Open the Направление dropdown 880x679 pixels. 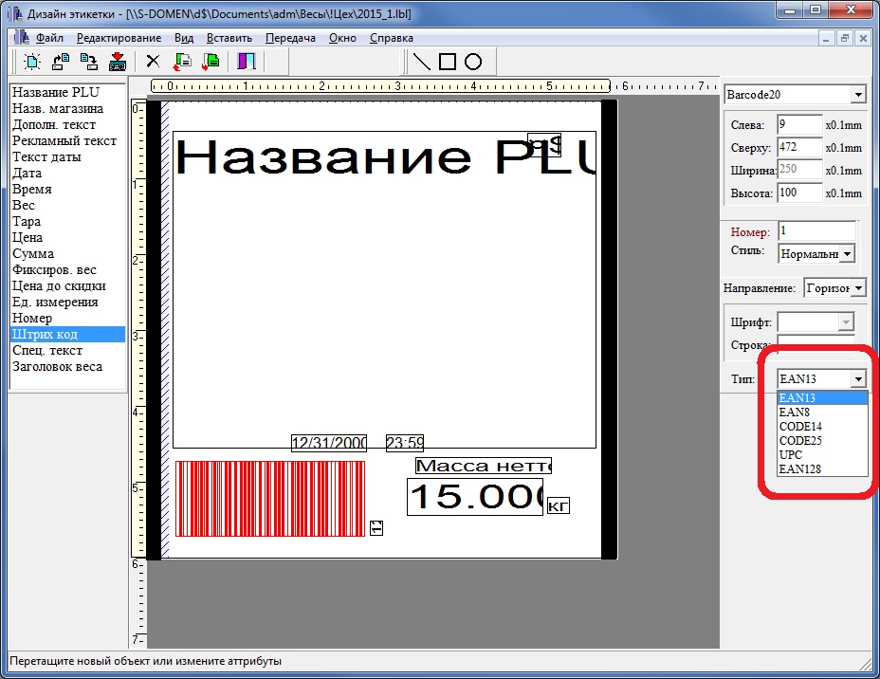pyautogui.click(x=857, y=287)
